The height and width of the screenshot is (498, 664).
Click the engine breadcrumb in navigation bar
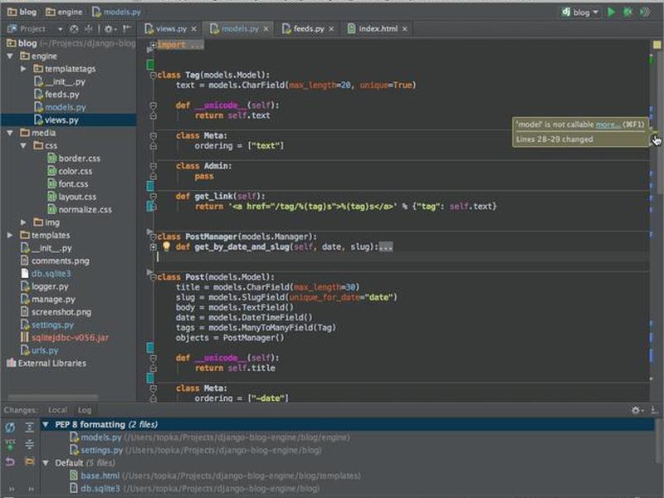click(x=64, y=12)
